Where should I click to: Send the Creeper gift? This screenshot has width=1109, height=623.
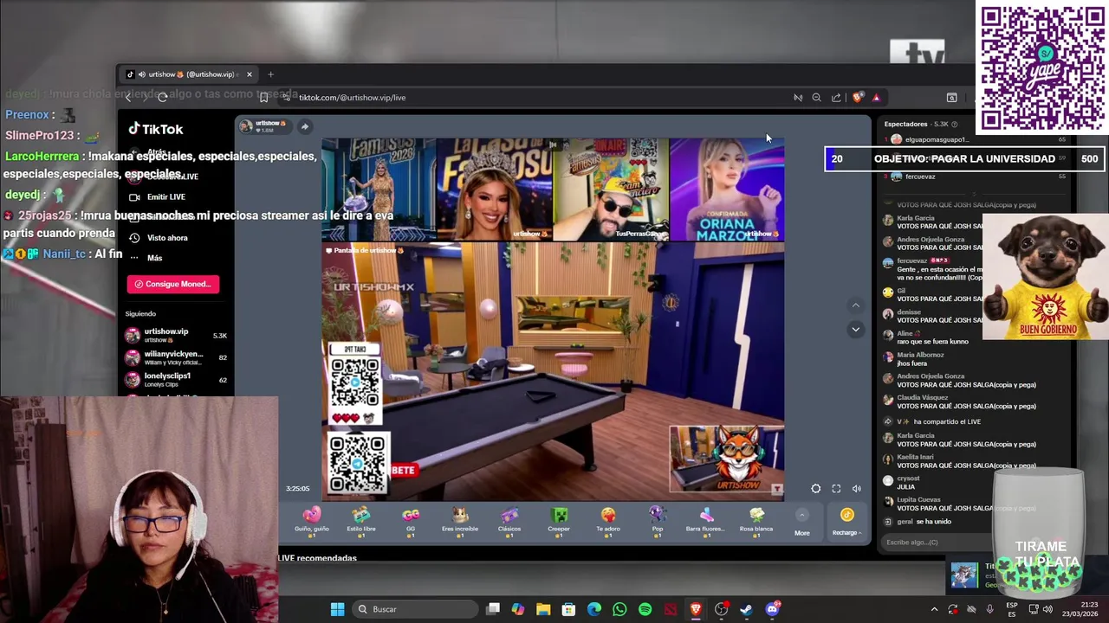coord(559,521)
